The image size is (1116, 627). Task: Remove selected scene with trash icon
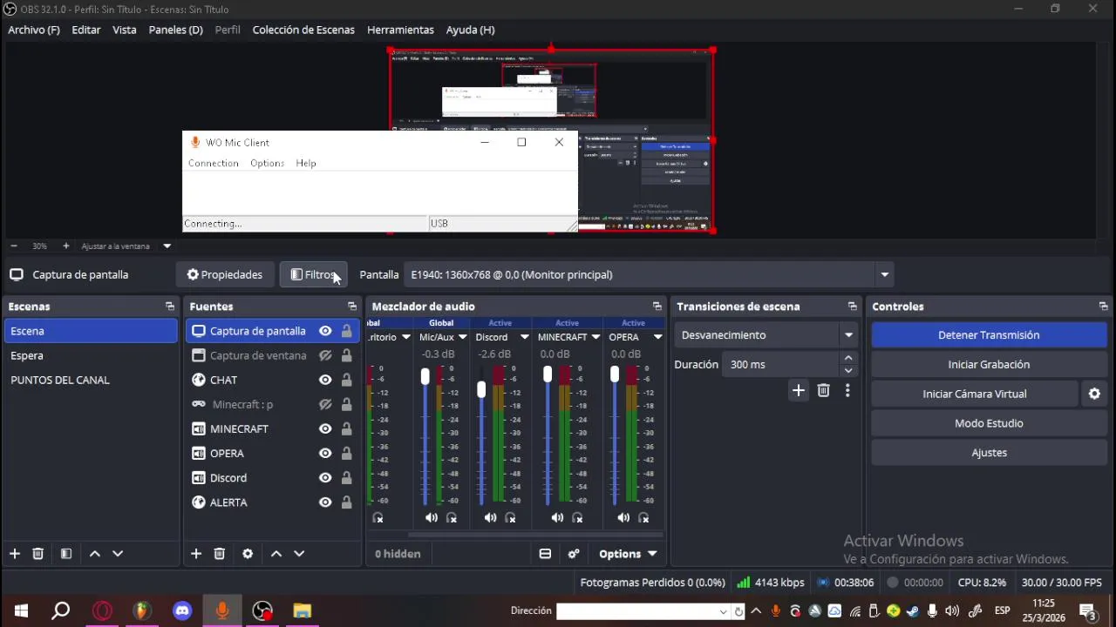coord(37,554)
